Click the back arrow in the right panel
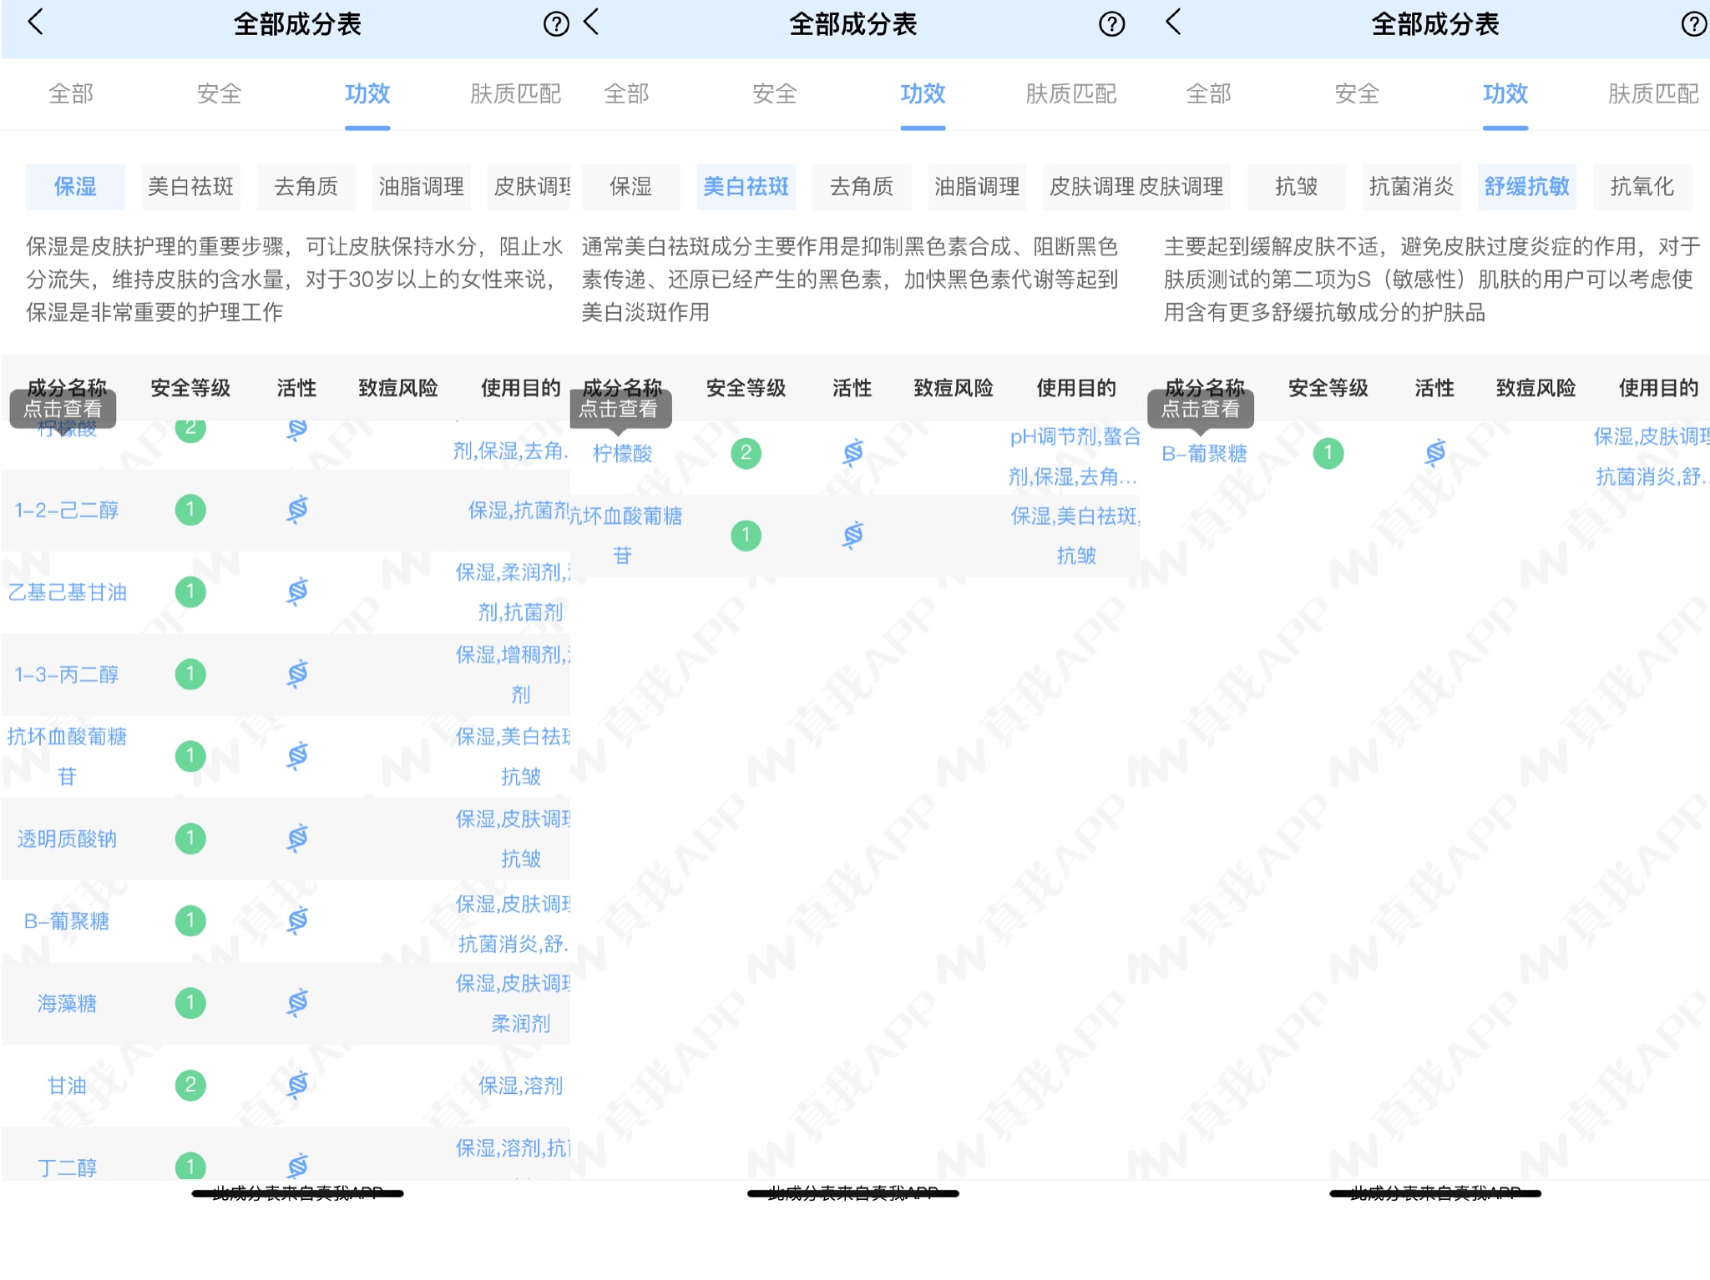Image resolution: width=1710 pixels, height=1280 pixels. click(1173, 22)
